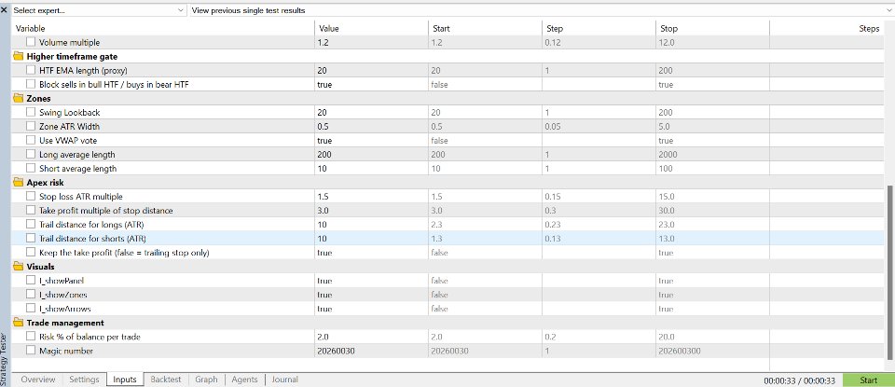
Task: Toggle Trail distance for shorts (ATR) checkbox
Action: click(31, 239)
